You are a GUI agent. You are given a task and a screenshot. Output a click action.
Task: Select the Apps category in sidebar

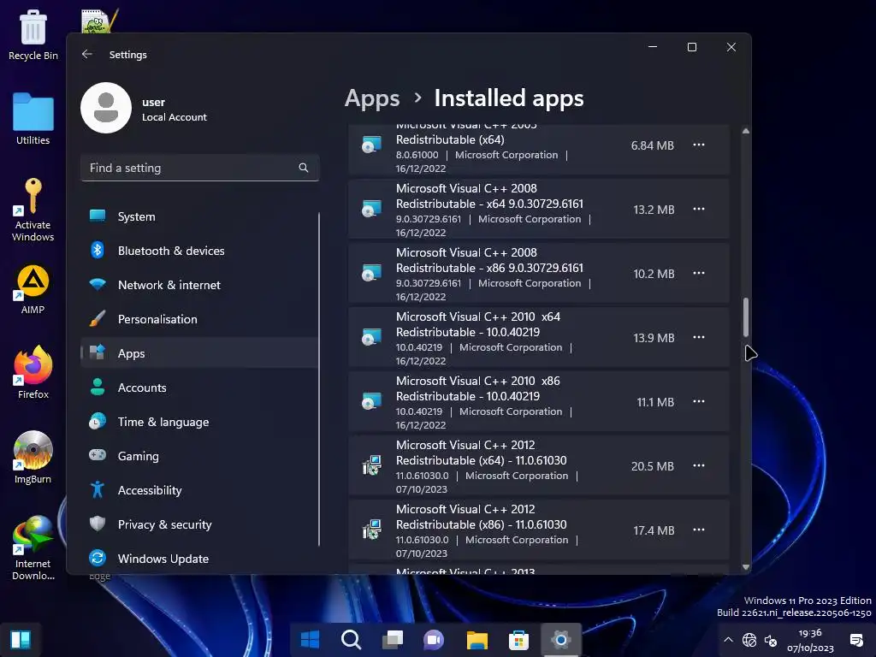[x=199, y=353]
